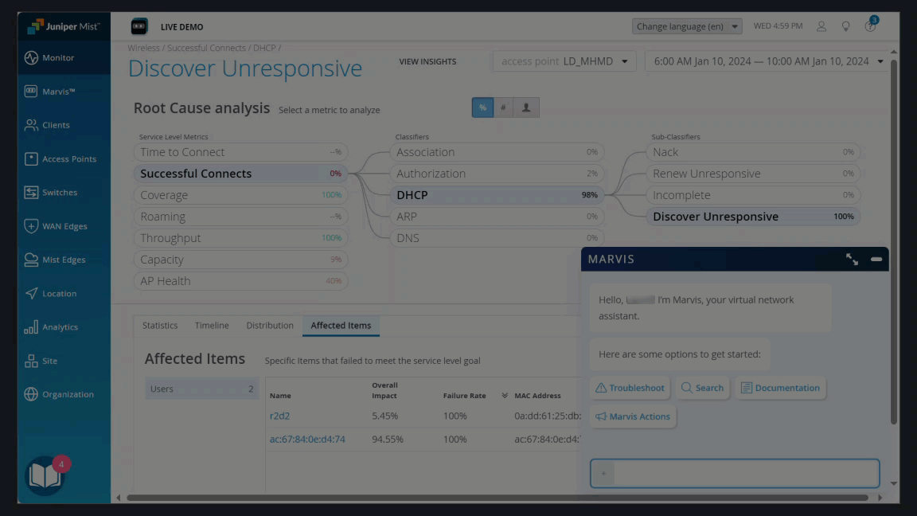The width and height of the screenshot is (917, 516).
Task: Click Search option in Marvis
Action: point(702,388)
